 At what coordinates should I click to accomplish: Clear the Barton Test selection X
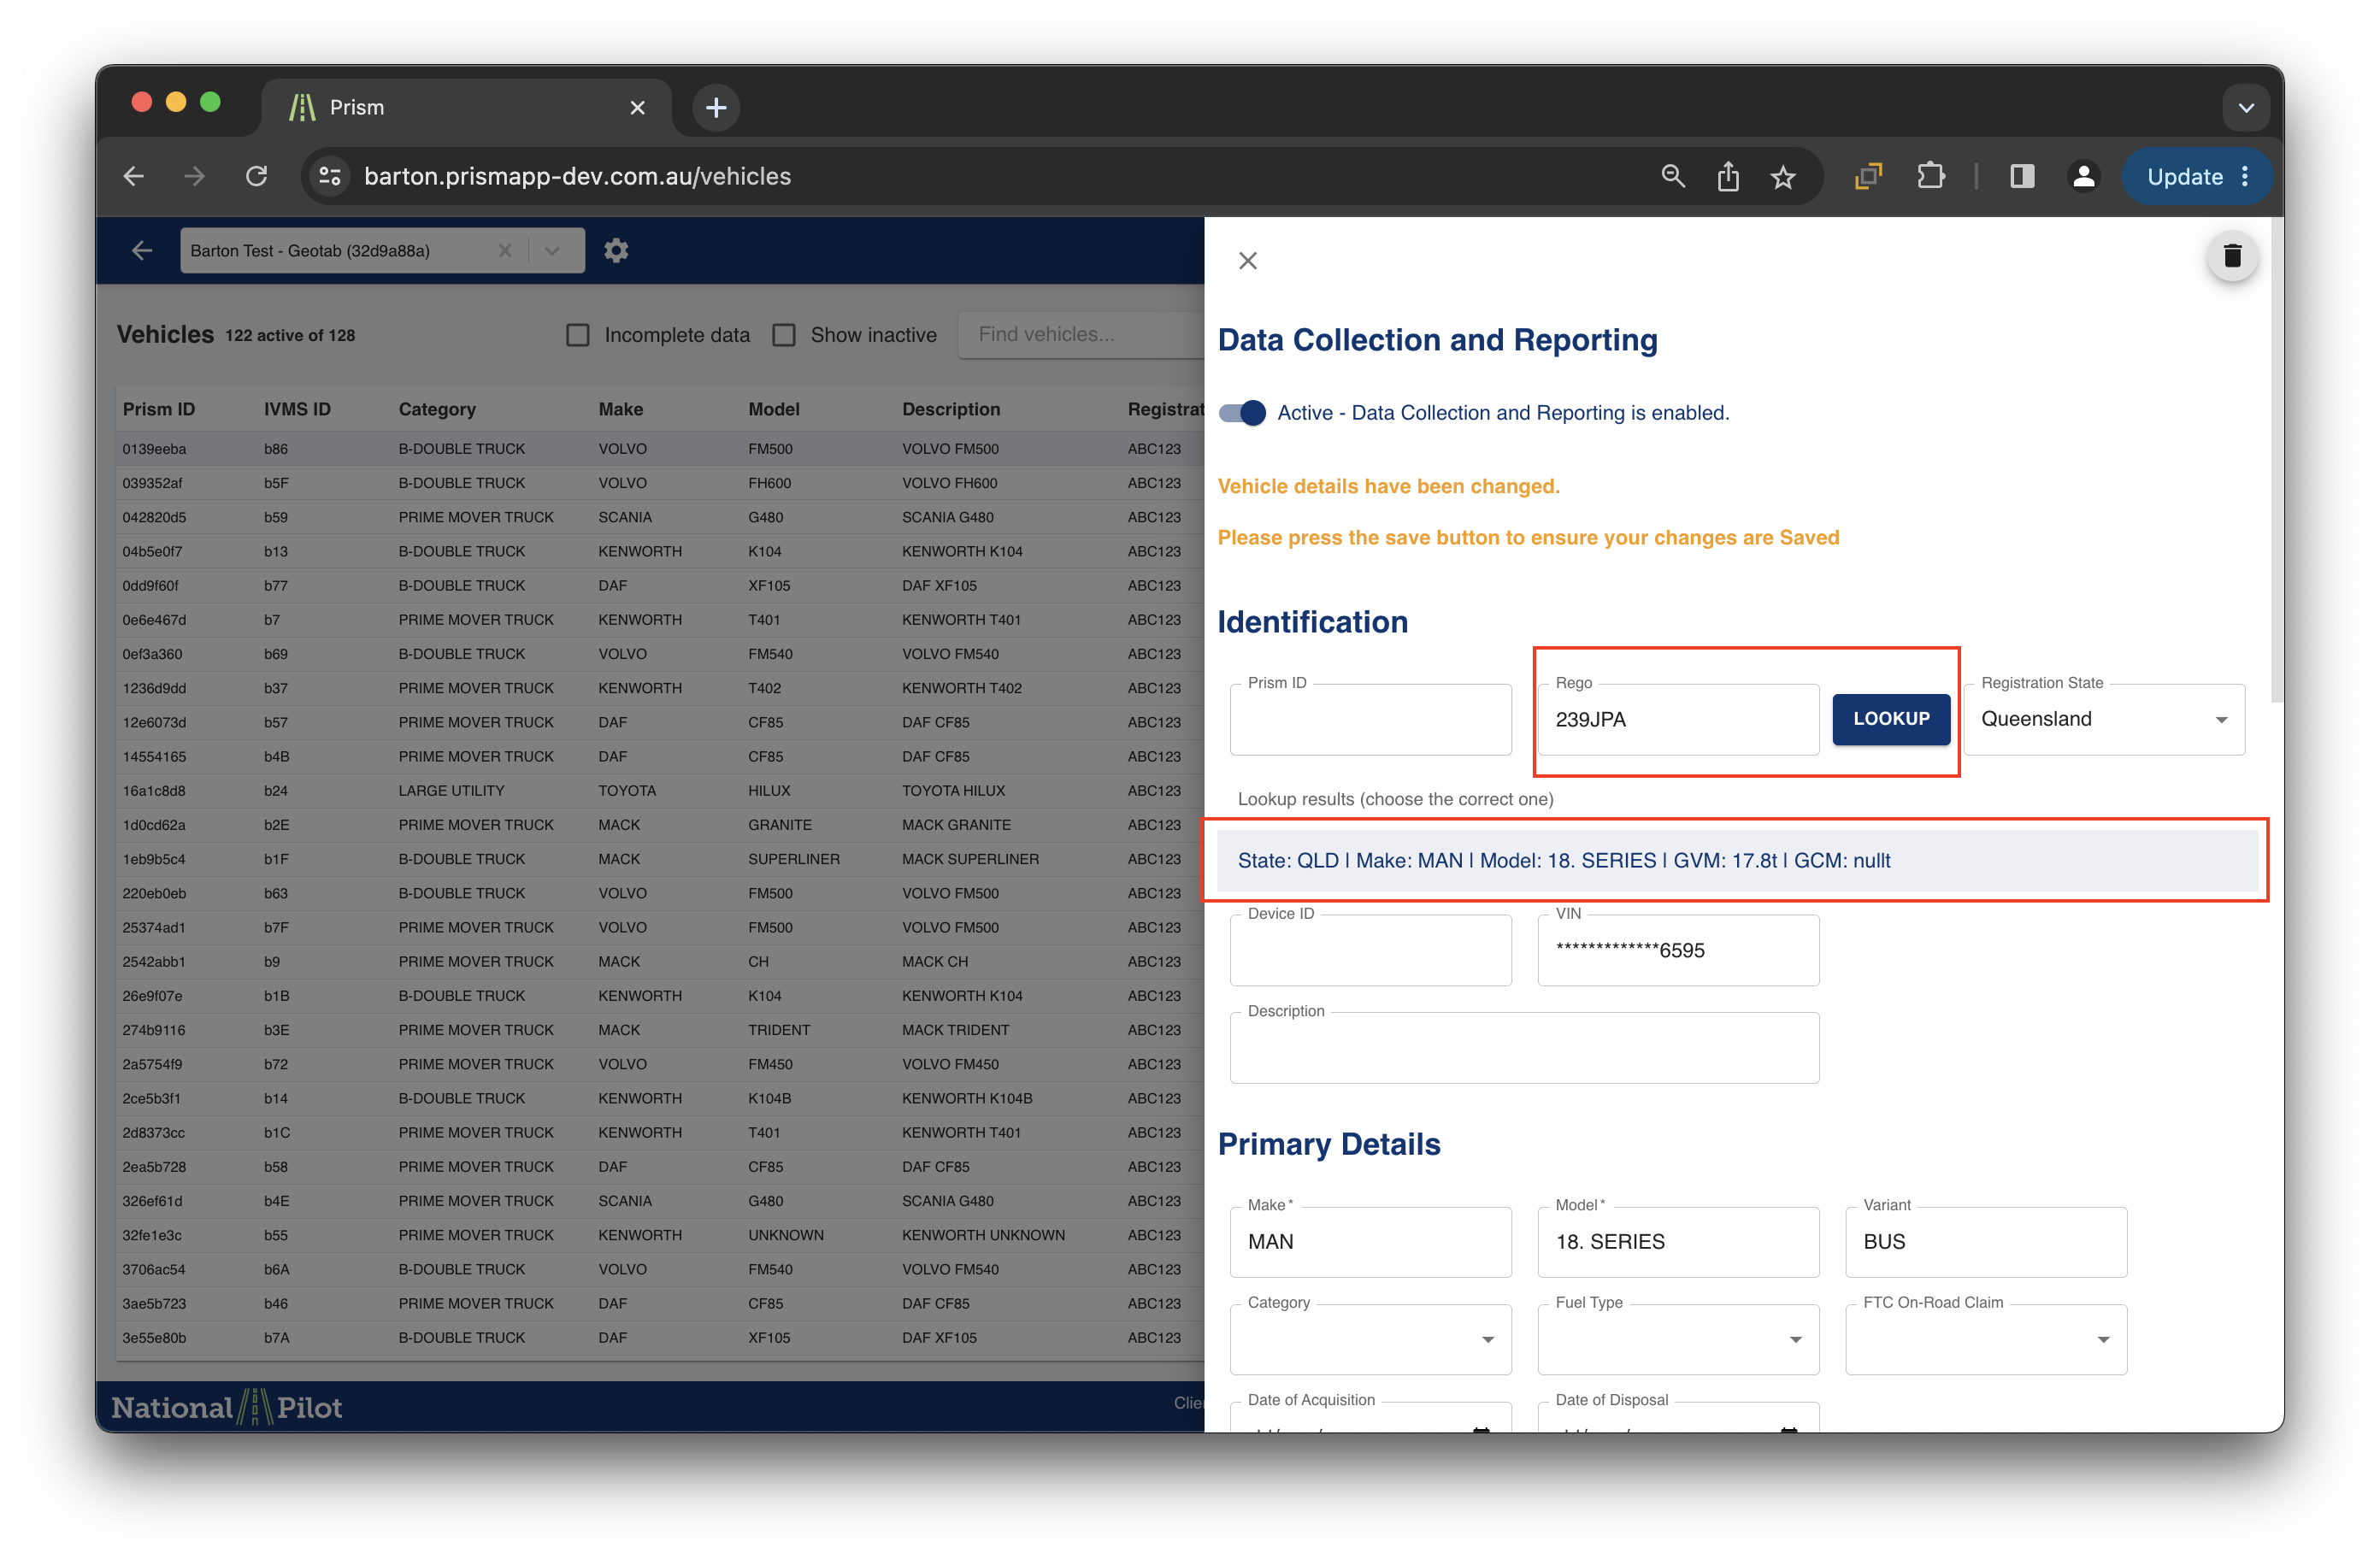tap(505, 250)
